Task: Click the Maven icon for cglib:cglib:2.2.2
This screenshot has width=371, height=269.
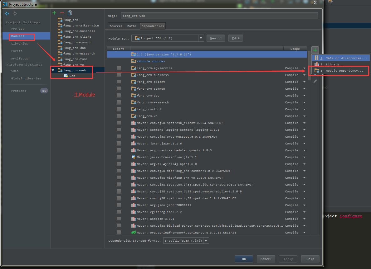Action: [134, 212]
